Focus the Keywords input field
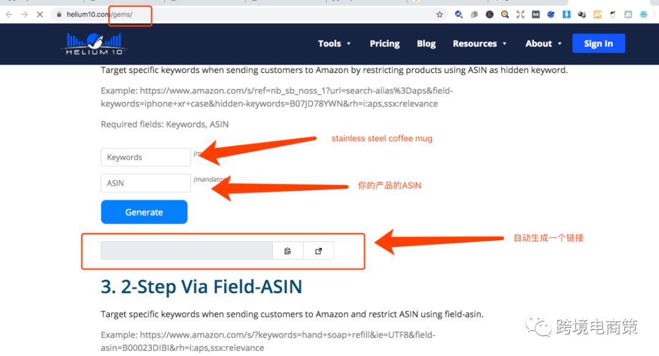 [x=146, y=157]
